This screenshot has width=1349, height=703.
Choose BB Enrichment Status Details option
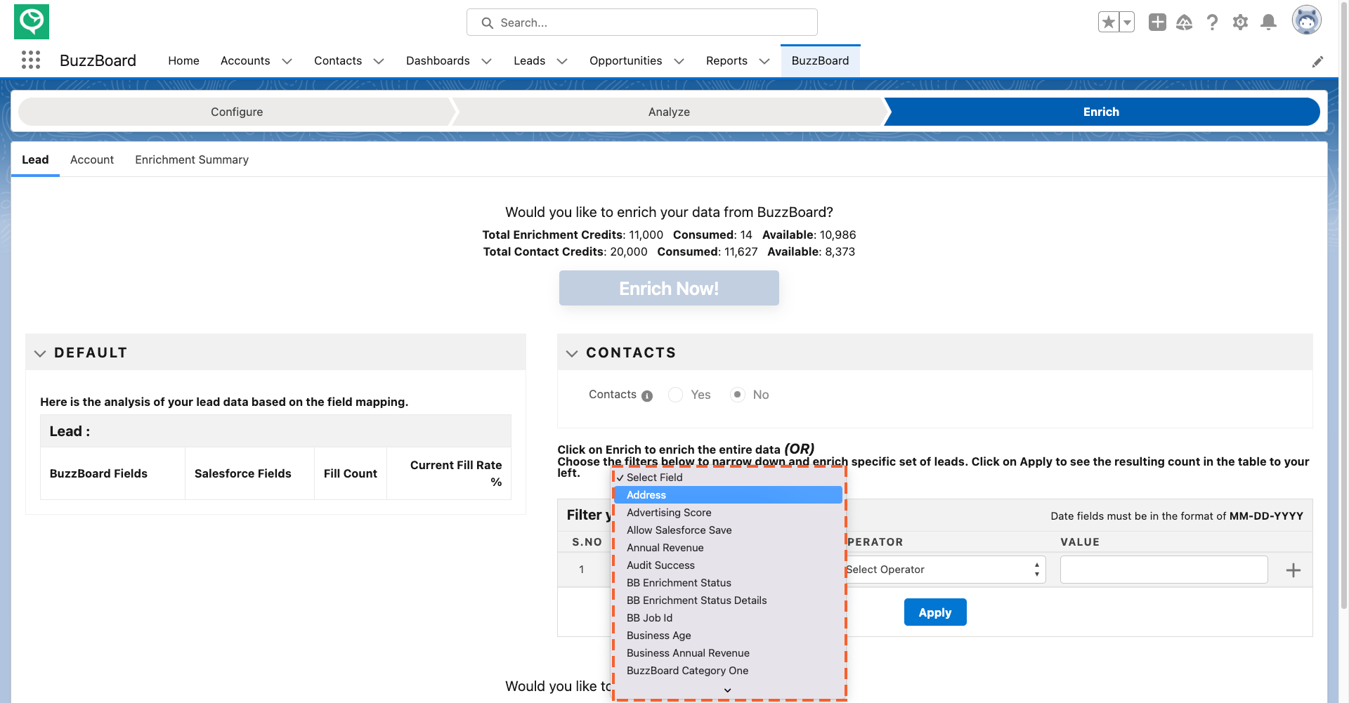(x=728, y=600)
